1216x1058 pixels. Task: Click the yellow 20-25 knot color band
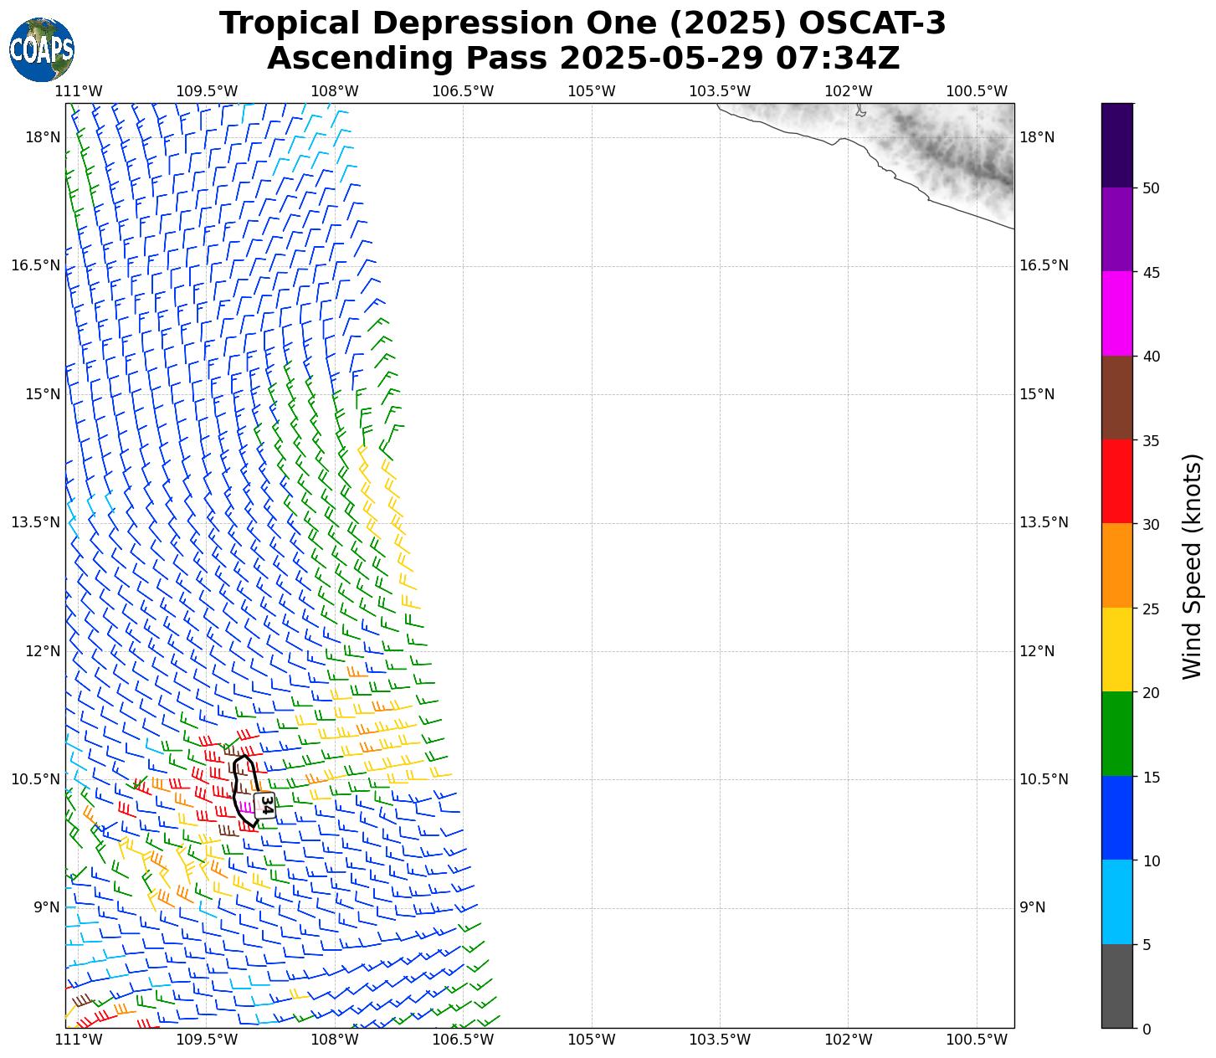(x=1116, y=650)
